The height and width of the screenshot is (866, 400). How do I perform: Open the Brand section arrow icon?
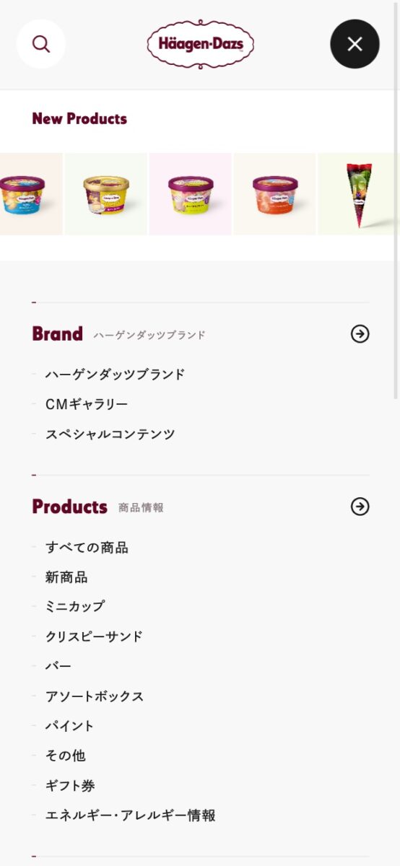tap(360, 333)
